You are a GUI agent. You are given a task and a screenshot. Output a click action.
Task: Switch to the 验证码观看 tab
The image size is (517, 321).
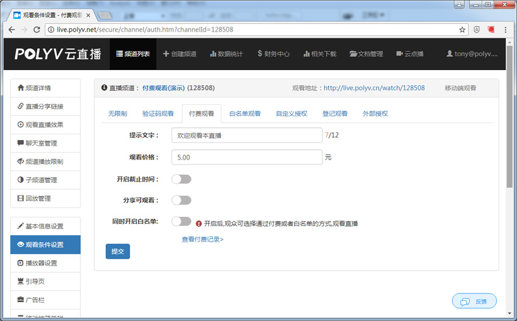click(x=158, y=113)
